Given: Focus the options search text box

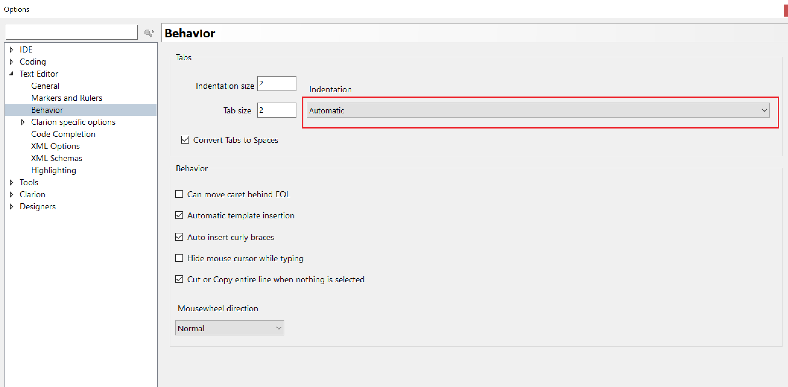Looking at the screenshot, I should tap(71, 33).
